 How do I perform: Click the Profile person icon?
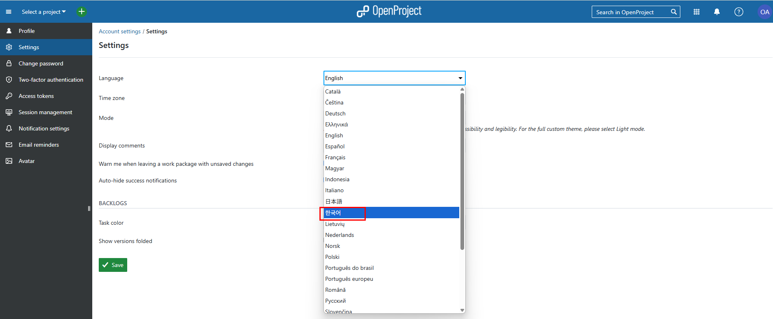point(9,31)
